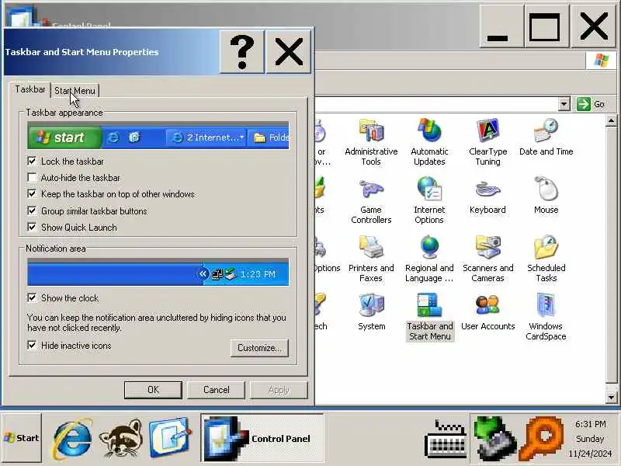Select the Keyboard applet icon
The image size is (621, 466).
[487, 196]
